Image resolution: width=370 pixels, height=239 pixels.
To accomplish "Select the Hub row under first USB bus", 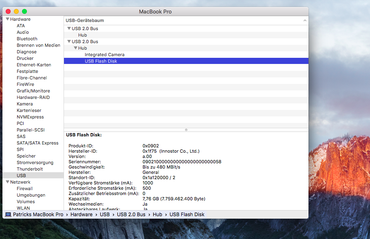I will pos(186,35).
